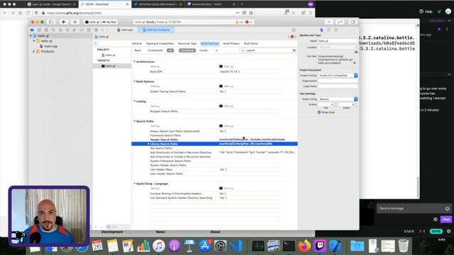The image size is (454, 255).
Task: Click Base SDK macOS value
Action: [x=230, y=72]
